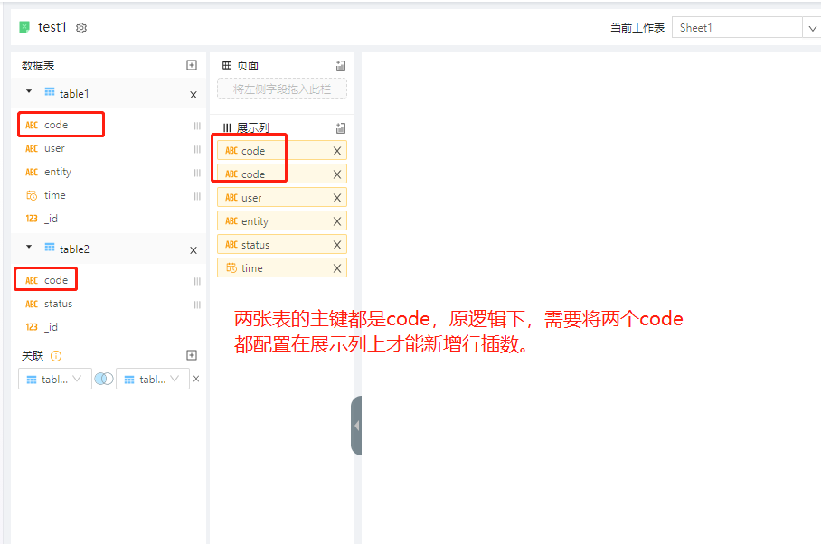Delete the table relation with X

(x=196, y=379)
